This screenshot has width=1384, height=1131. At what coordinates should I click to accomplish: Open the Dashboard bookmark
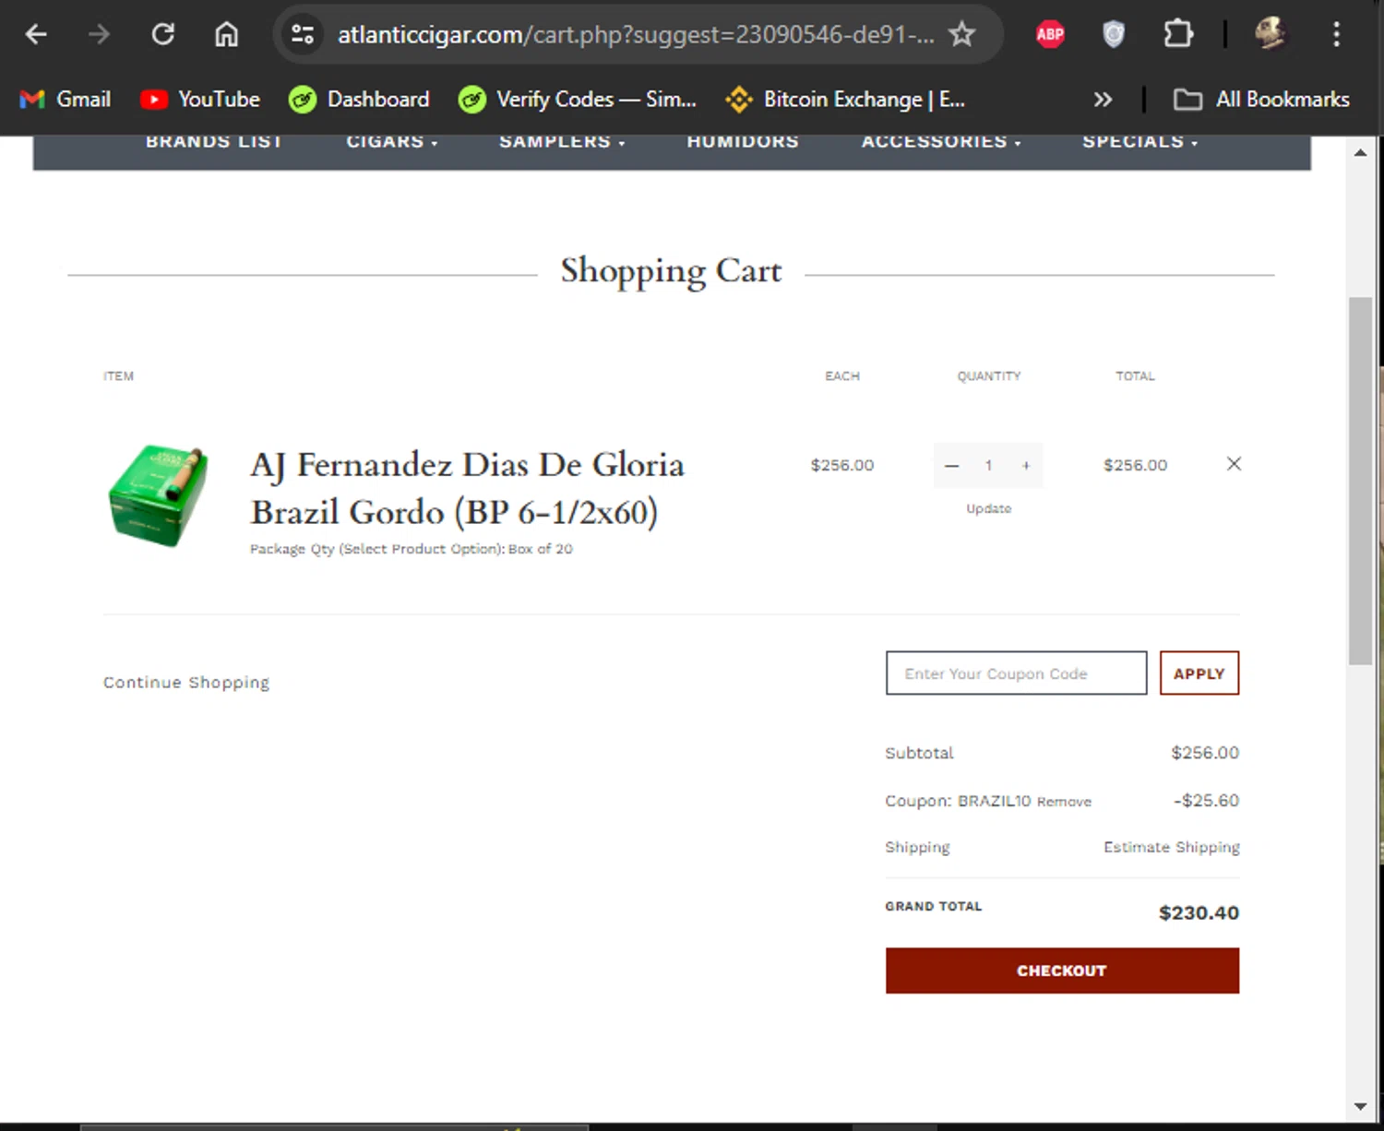coord(359,99)
